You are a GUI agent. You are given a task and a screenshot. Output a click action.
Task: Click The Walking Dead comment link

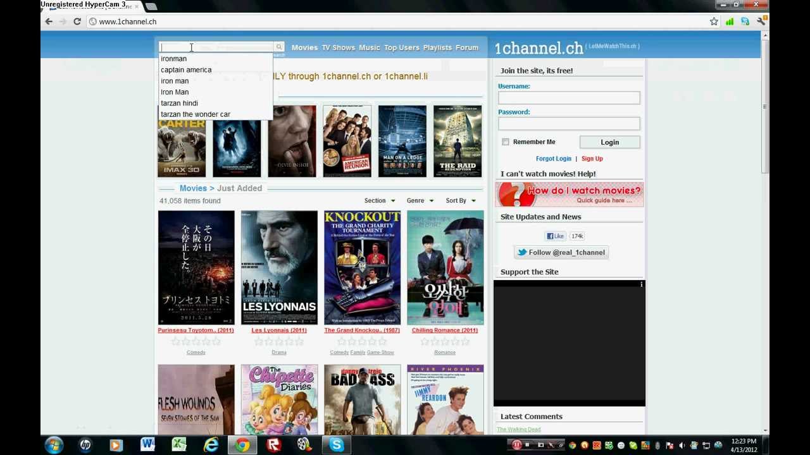tap(519, 429)
